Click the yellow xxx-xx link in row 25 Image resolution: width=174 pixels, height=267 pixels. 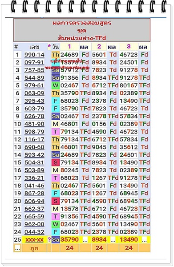pos(34,240)
